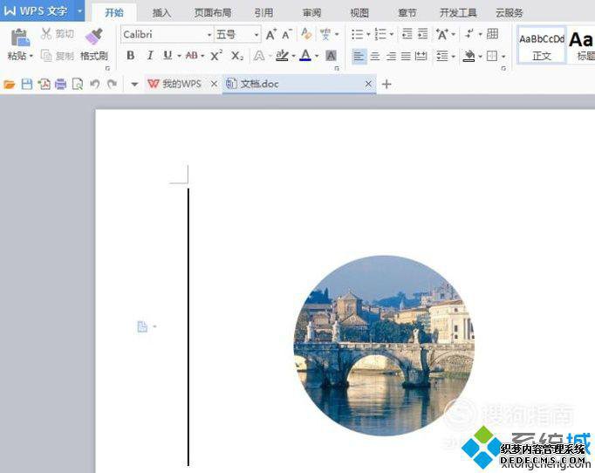The width and height of the screenshot is (595, 473).
Task: Click the text effects outlined A icon
Action: pos(259,56)
